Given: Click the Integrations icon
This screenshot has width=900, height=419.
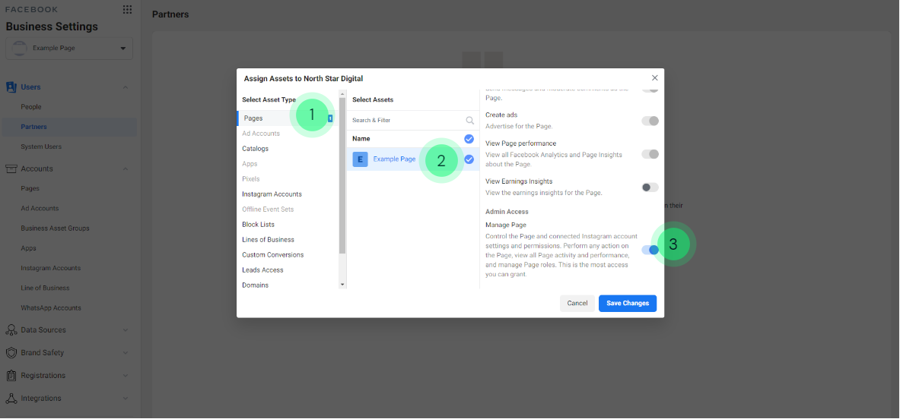Looking at the screenshot, I should coord(11,399).
